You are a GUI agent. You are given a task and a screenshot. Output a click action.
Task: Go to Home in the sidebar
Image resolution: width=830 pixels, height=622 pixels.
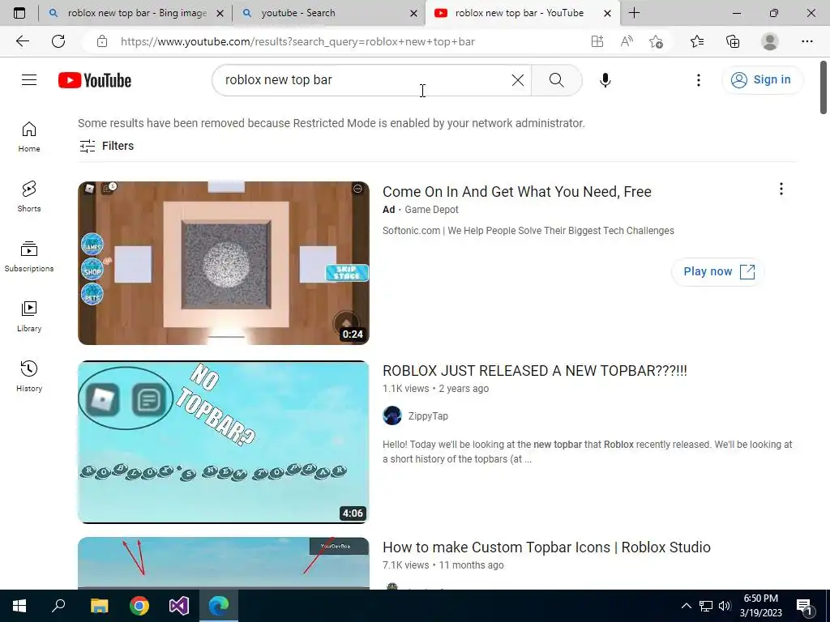tap(29, 136)
